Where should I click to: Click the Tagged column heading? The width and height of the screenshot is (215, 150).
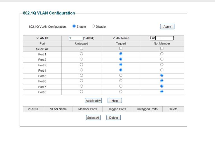[121, 43]
